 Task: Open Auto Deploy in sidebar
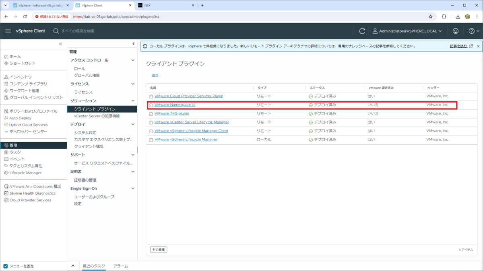[x=20, y=118]
